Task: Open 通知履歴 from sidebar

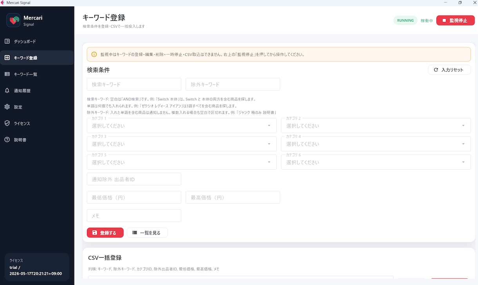Action: [x=37, y=91]
